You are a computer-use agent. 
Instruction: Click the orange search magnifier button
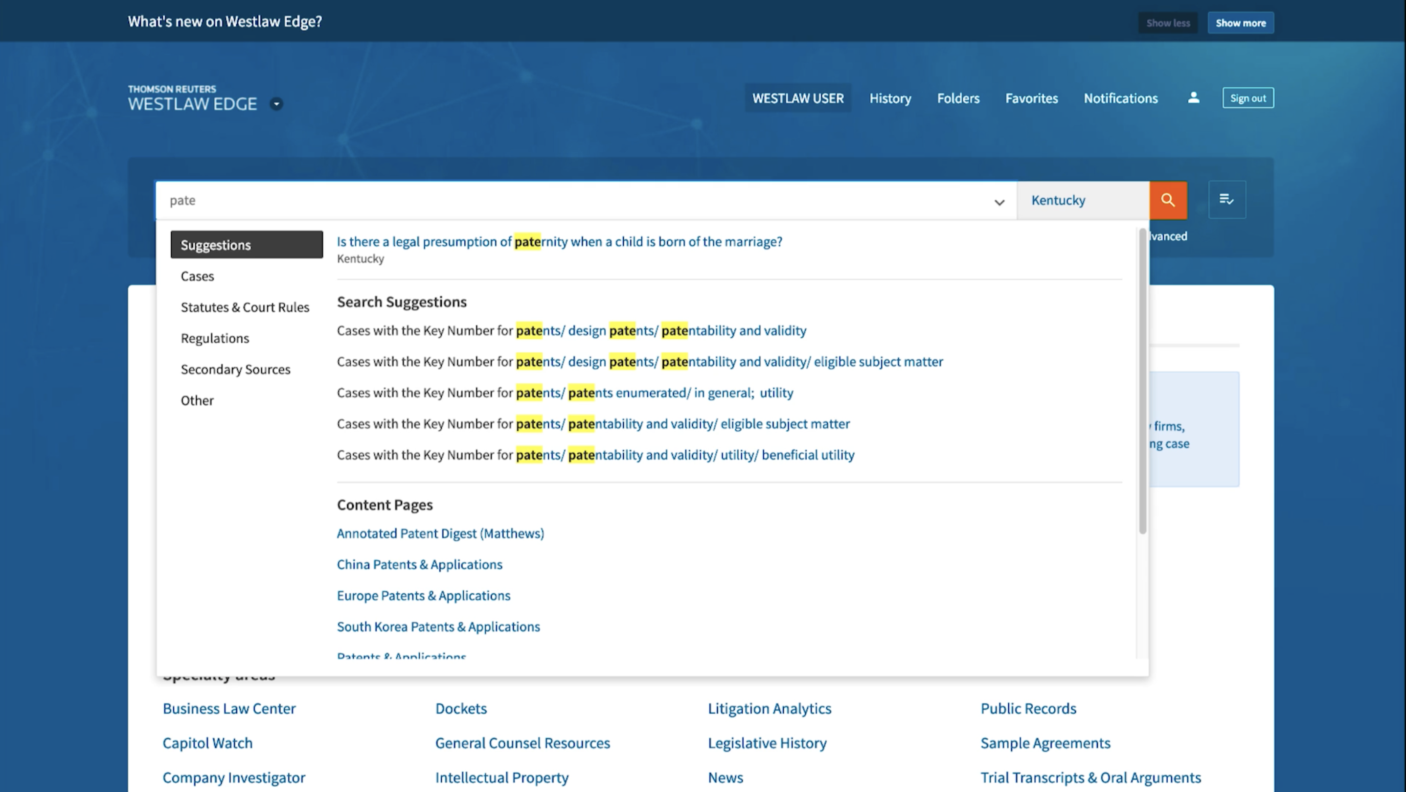point(1167,200)
